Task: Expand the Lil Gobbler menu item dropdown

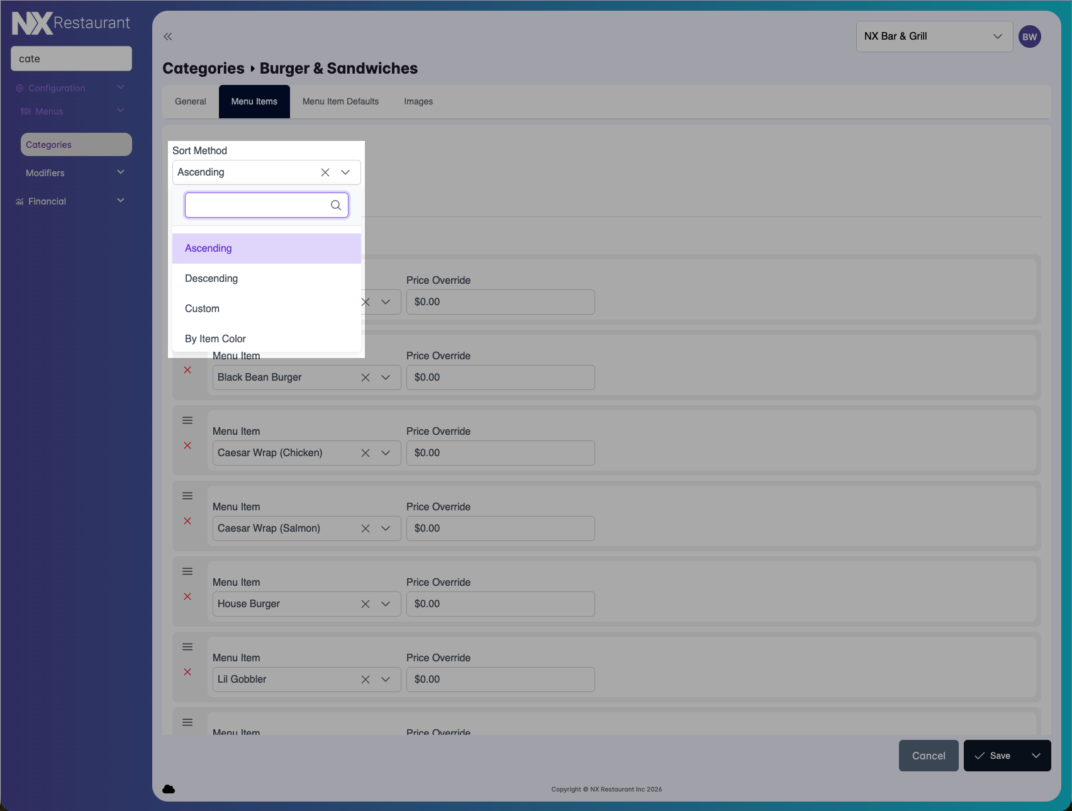Action: pyautogui.click(x=386, y=680)
